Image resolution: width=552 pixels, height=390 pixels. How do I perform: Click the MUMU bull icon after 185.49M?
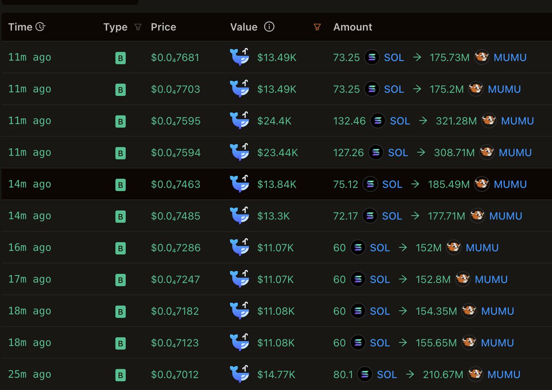coord(482,184)
